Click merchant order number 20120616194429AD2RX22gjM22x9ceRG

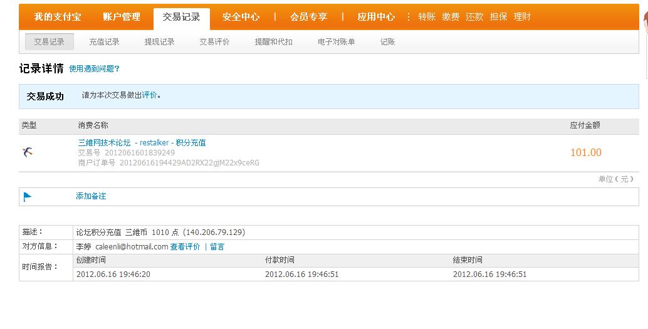[190, 163]
